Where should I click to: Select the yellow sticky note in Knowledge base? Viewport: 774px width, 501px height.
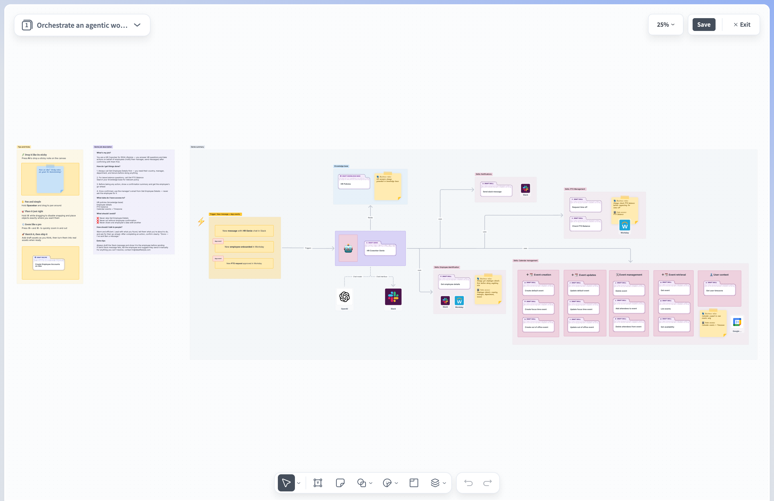388,186
